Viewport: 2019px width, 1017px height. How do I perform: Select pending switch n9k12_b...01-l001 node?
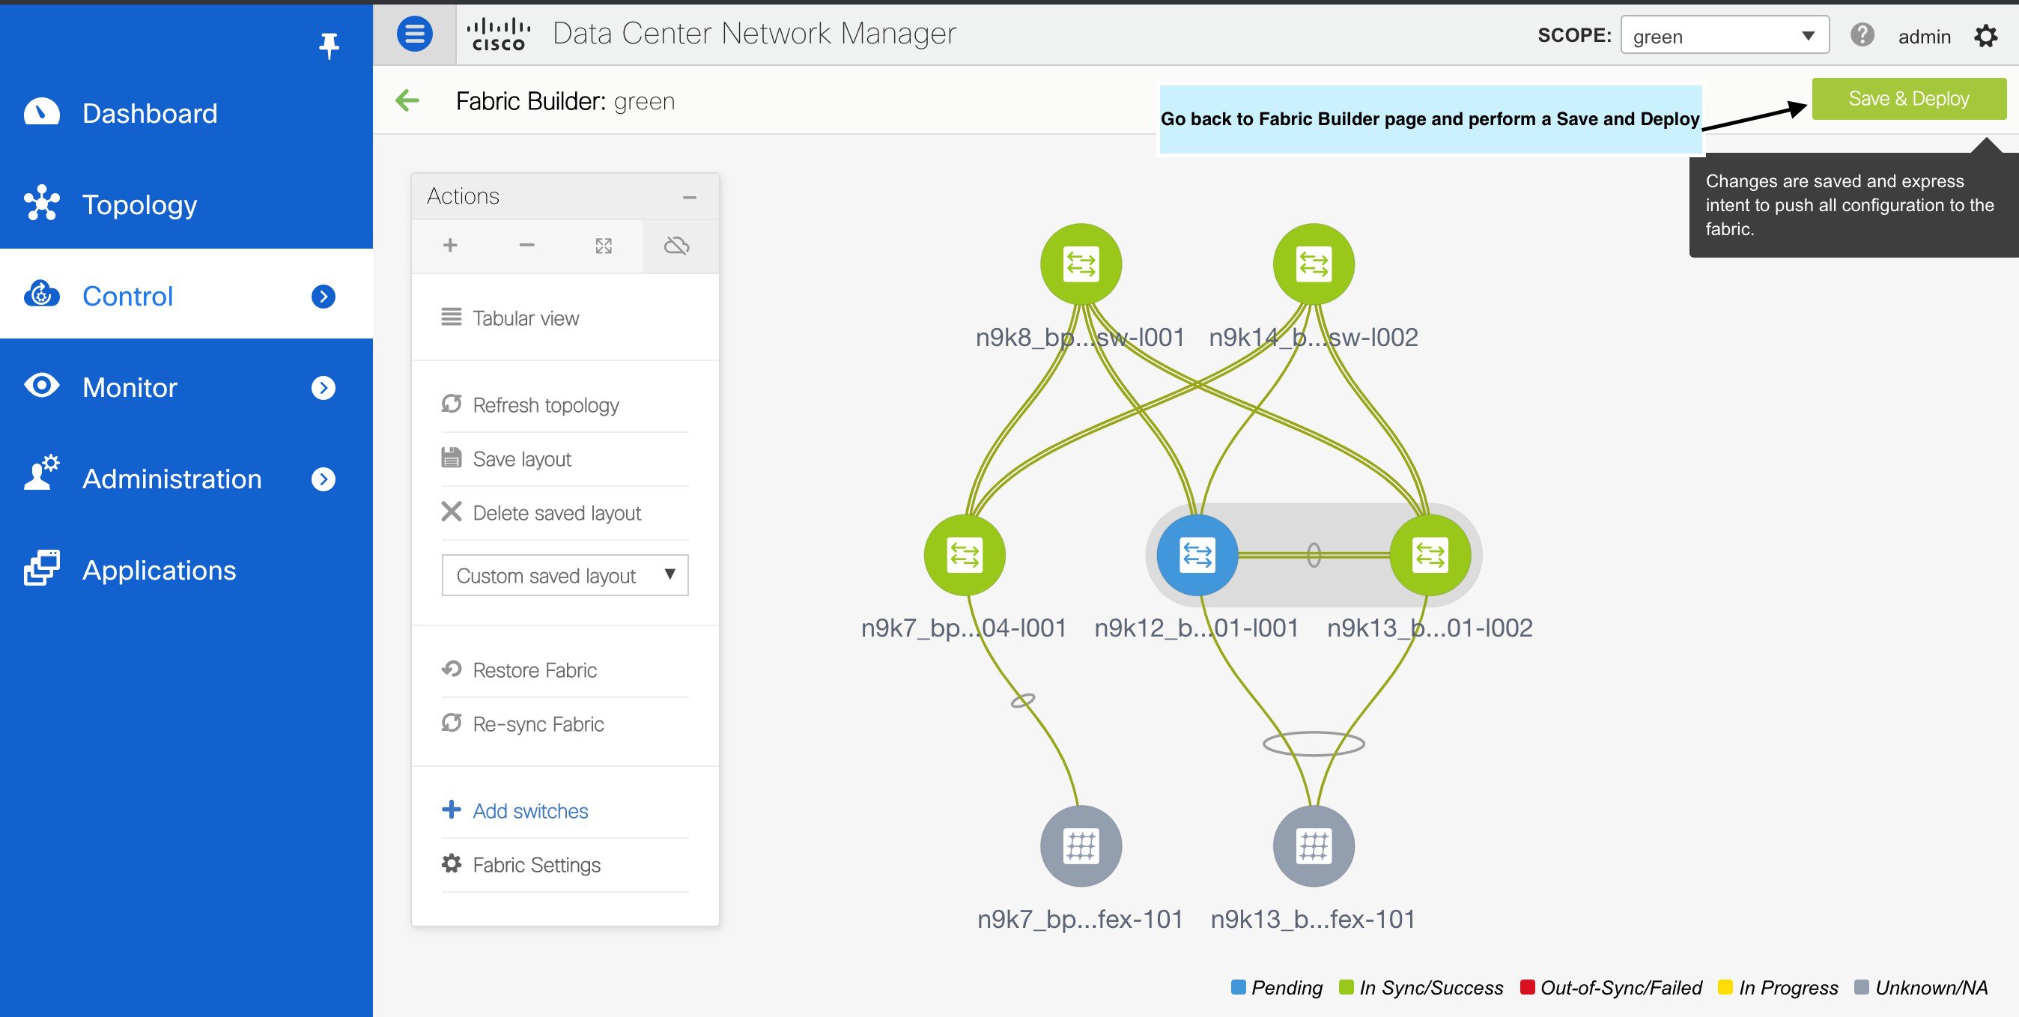pos(1197,555)
